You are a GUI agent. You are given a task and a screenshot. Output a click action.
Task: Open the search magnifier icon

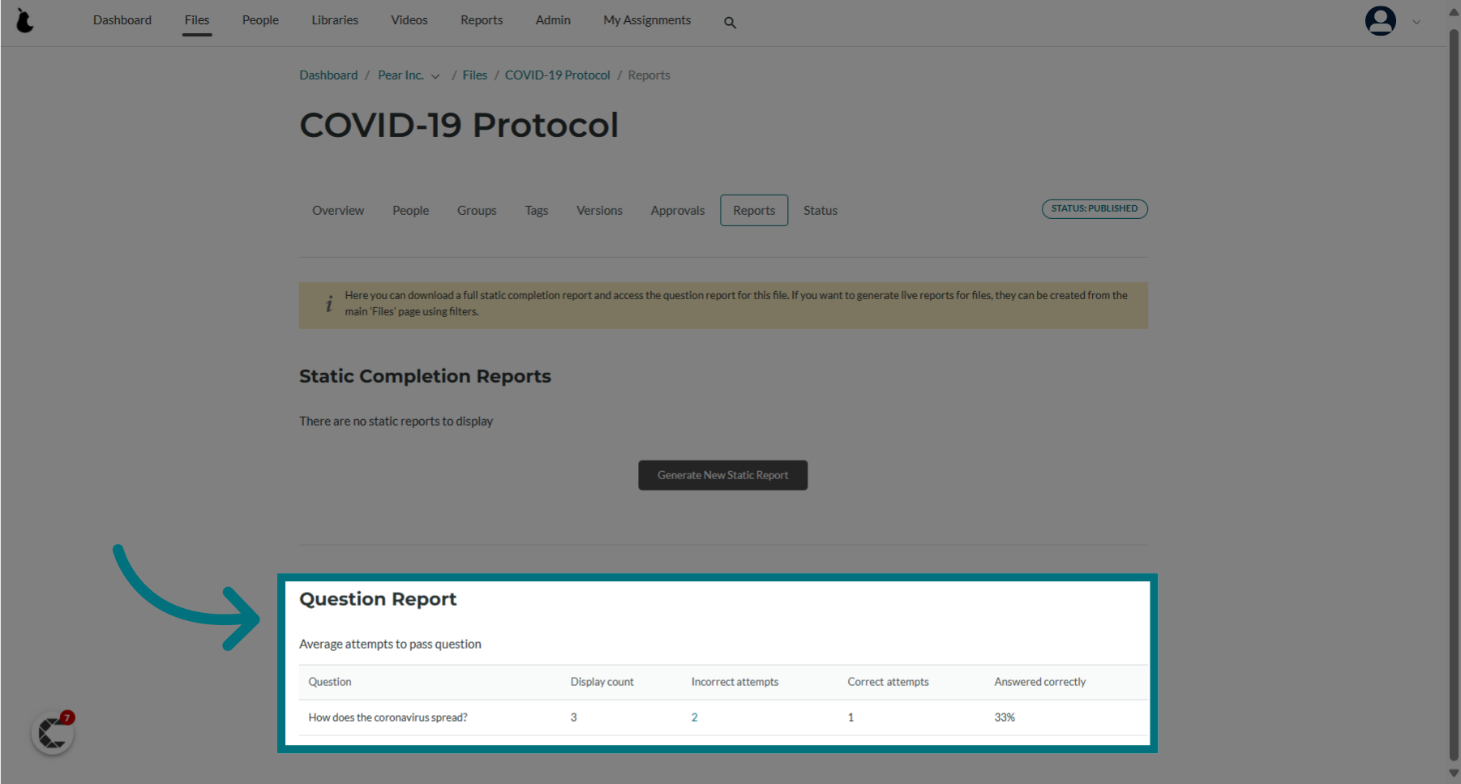730,23
